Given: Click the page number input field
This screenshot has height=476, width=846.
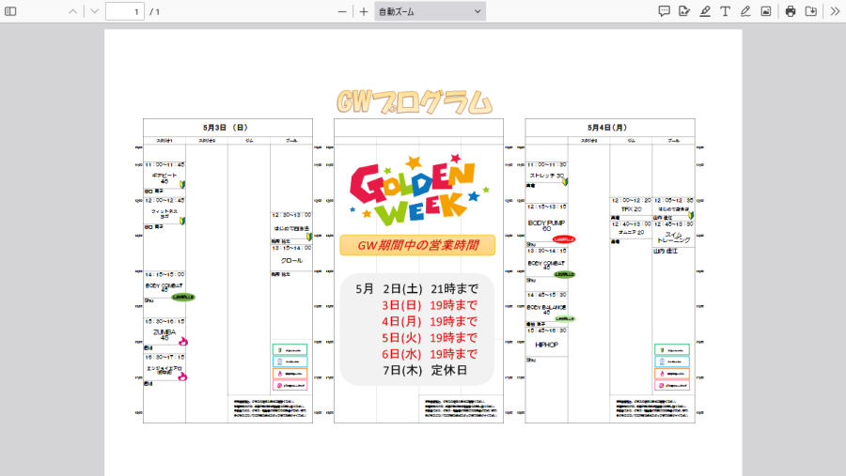Looking at the screenshot, I should click(x=124, y=11).
